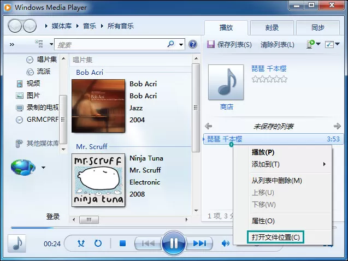Click the music note now-playing thumbnail at bottom
The width and height of the screenshot is (348, 261).
17,244
